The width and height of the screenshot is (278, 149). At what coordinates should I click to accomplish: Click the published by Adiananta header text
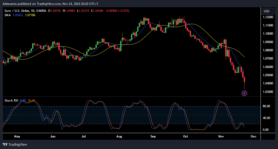(x=50, y=4)
